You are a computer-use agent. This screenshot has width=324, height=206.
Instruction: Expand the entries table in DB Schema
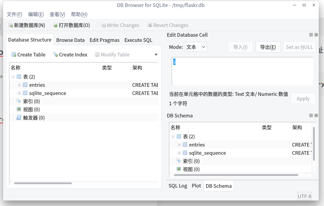(179, 145)
